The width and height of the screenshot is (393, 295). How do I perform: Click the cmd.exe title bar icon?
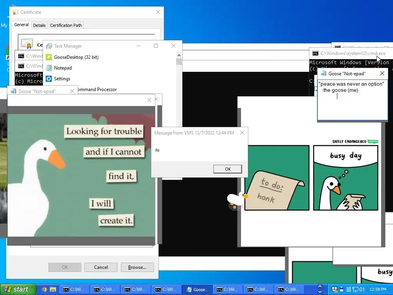click(315, 53)
